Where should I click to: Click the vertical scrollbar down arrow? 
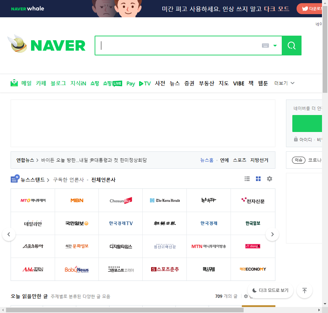pos(325,304)
